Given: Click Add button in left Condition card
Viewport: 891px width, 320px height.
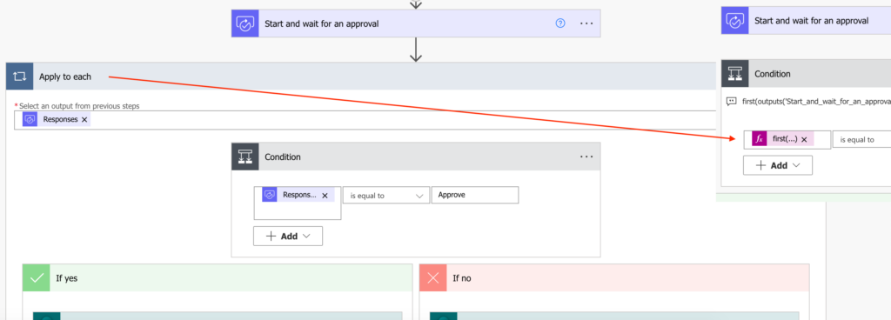Looking at the screenshot, I should (x=288, y=236).
